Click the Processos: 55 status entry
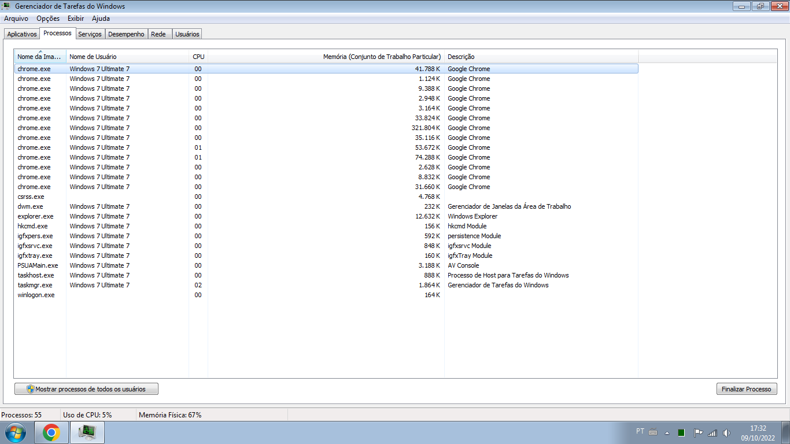 coord(21,415)
